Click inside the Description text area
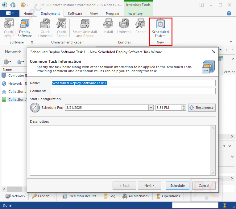Image resolution: width=236 pixels, height=209 pixels. [120, 150]
